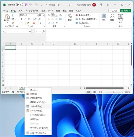
Task: Click the Copy icon in clipboard group
Action: pos(13,19)
